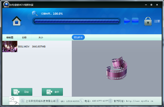Click the magnifying glass scan icon
The height and width of the screenshot is (107, 164).
click(x=35, y=13)
